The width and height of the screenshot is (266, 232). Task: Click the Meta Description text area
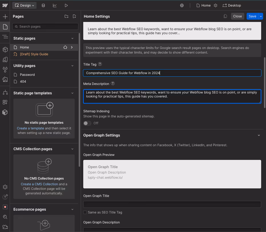172,96
